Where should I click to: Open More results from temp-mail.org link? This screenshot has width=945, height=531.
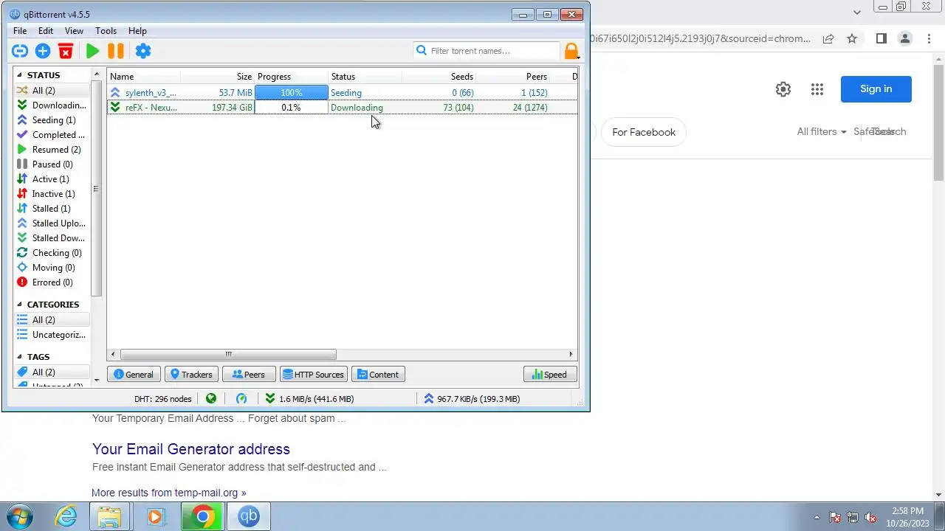pyautogui.click(x=169, y=493)
